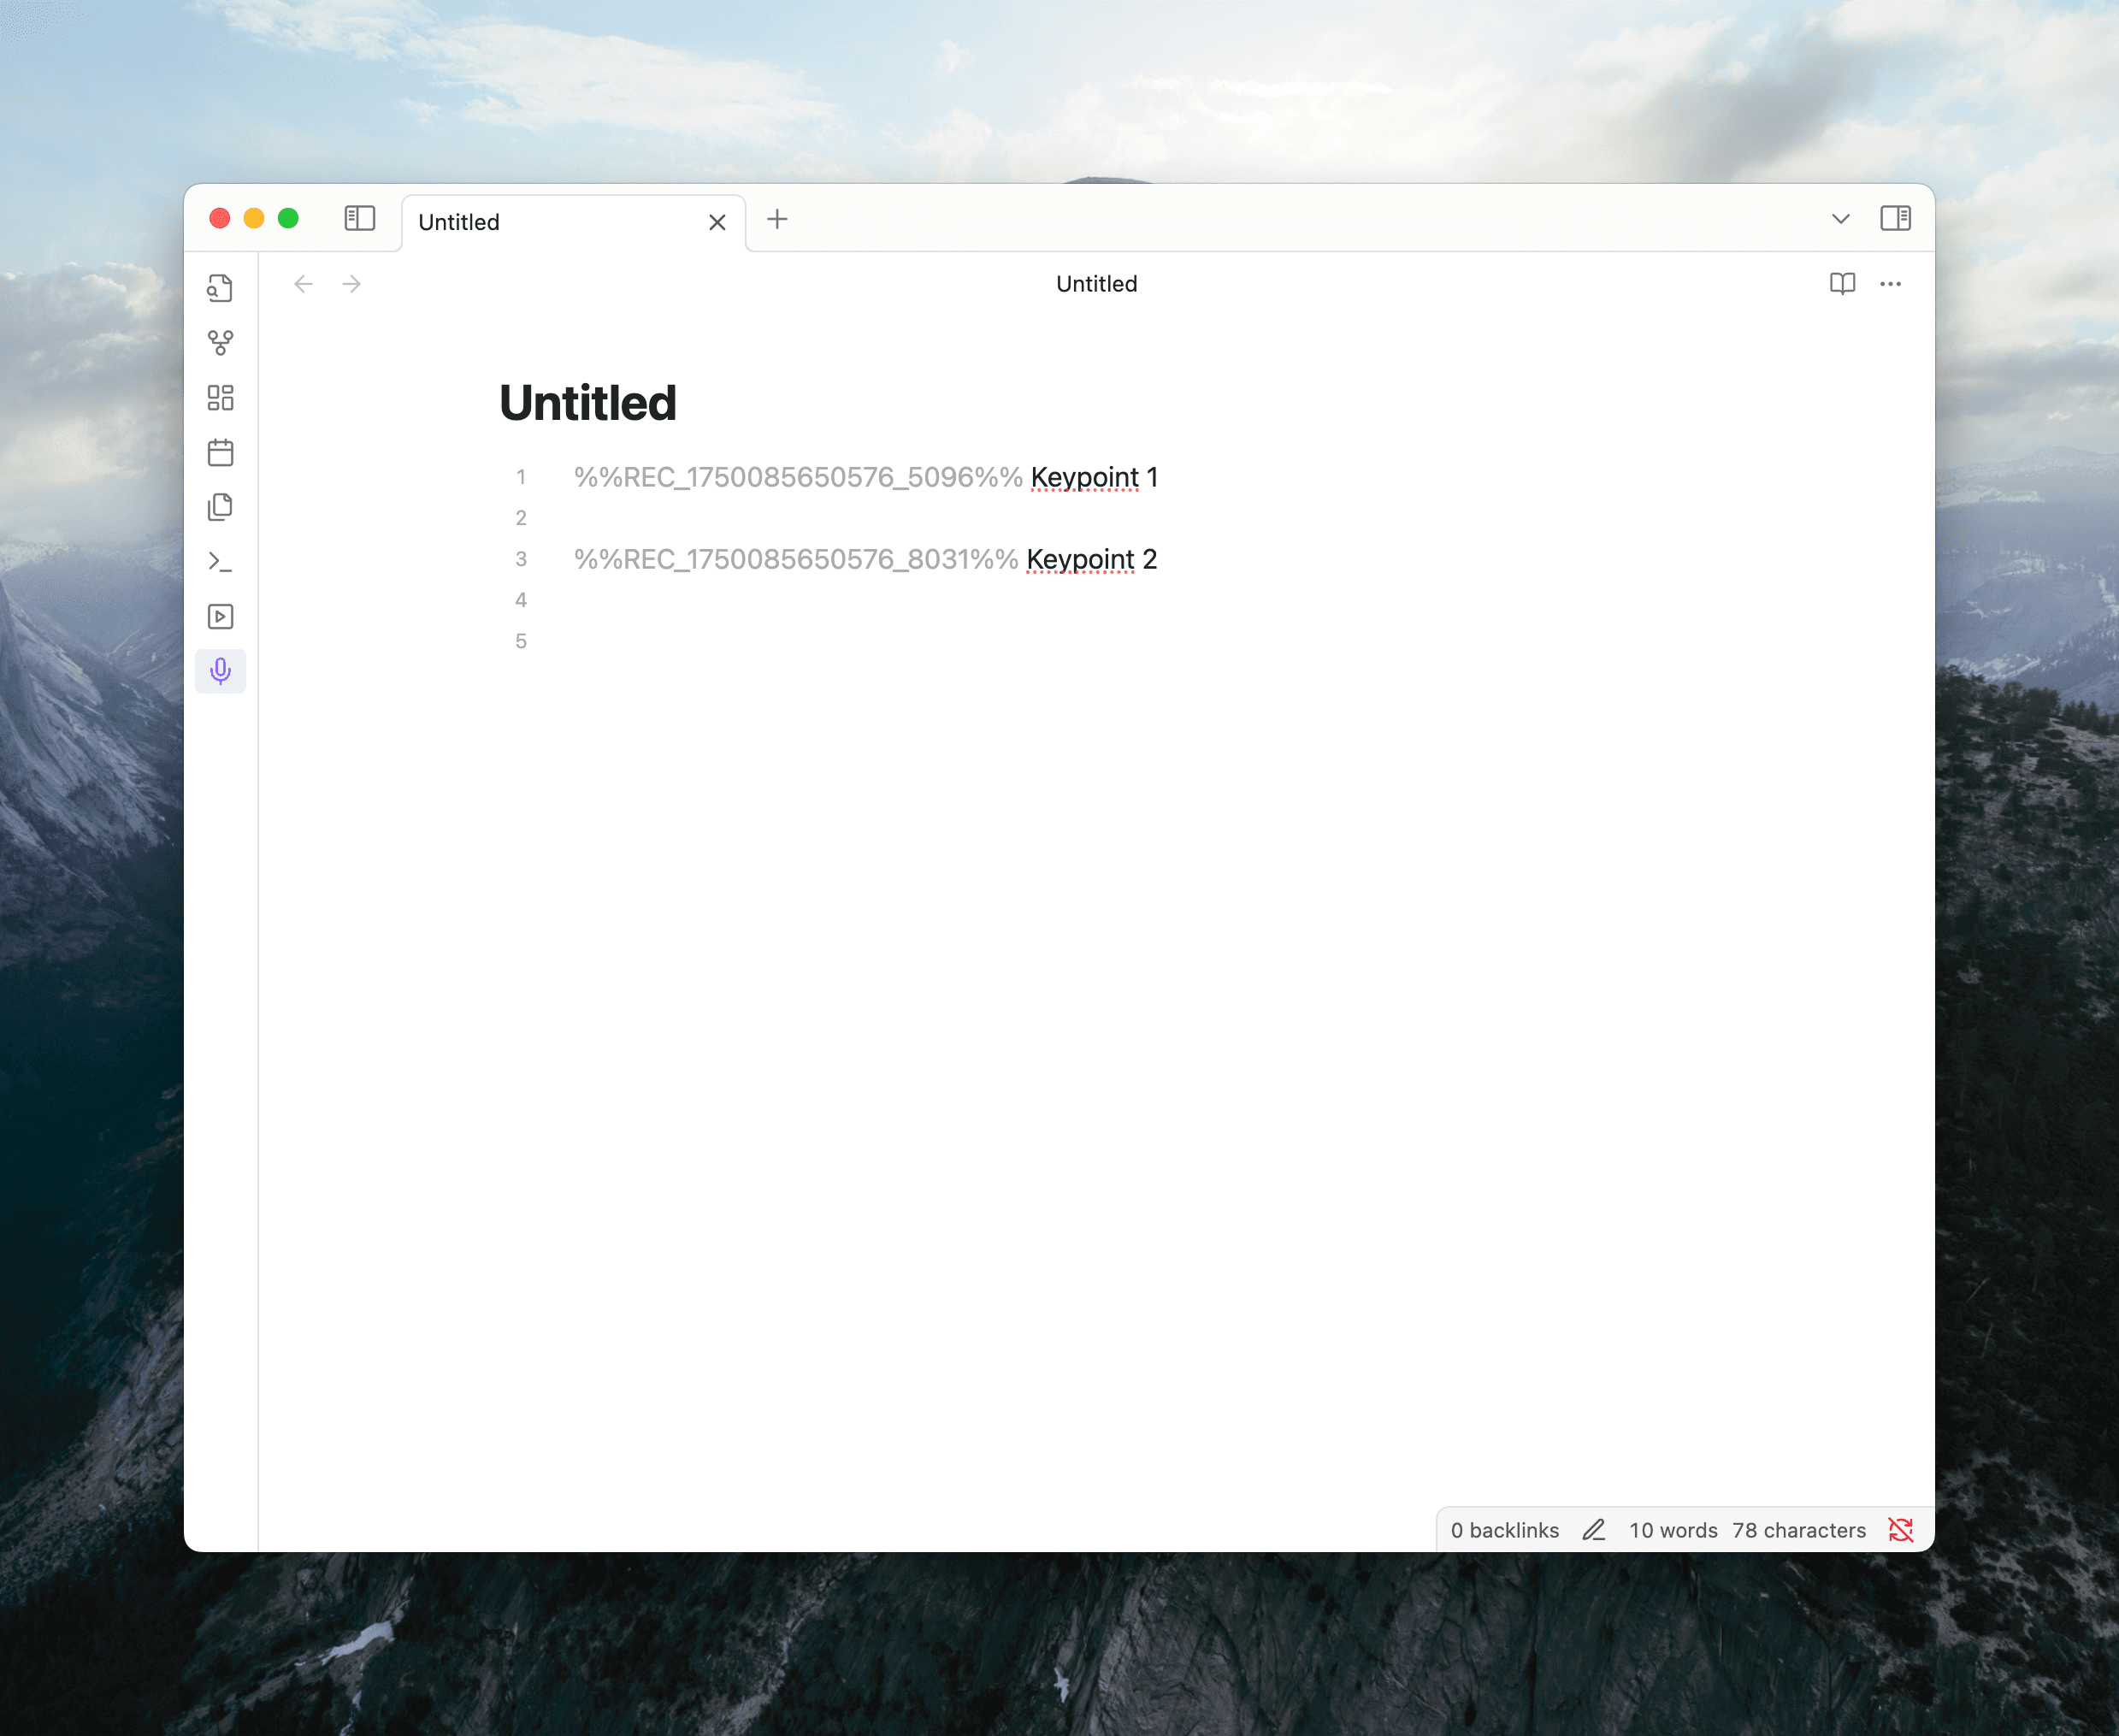This screenshot has height=1736, width=2119.
Task: Open the Graph view icon
Action: click(x=220, y=344)
